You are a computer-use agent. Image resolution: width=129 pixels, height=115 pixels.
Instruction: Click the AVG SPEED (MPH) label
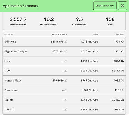79,24
